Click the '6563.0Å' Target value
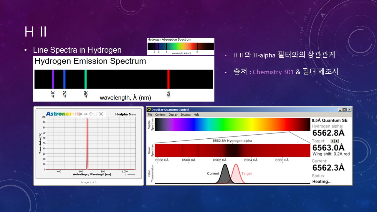Image resolution: width=377 pixels, height=212 pixels. tap(328, 148)
